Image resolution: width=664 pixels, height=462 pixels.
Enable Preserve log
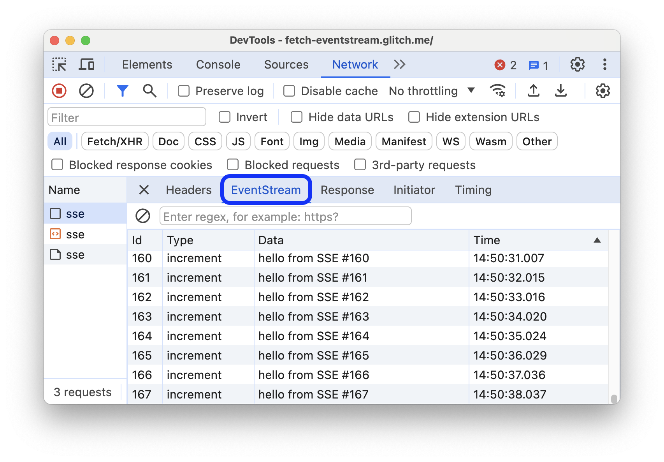click(184, 90)
